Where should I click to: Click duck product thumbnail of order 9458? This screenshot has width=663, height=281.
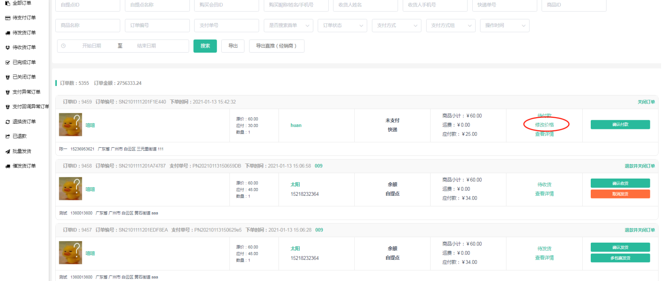[70, 189]
